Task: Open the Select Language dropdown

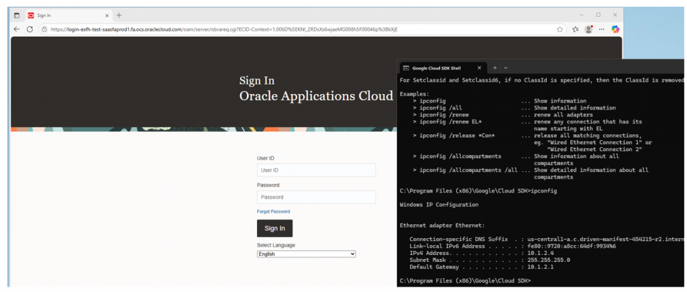Action: 306,254
